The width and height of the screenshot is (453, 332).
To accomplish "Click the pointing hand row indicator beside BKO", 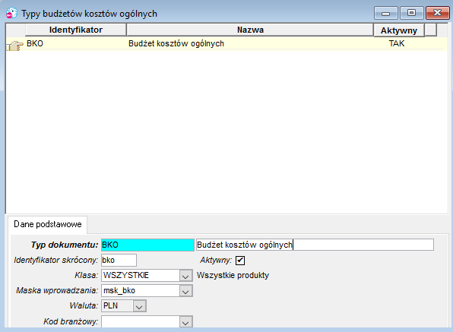I will (15, 46).
